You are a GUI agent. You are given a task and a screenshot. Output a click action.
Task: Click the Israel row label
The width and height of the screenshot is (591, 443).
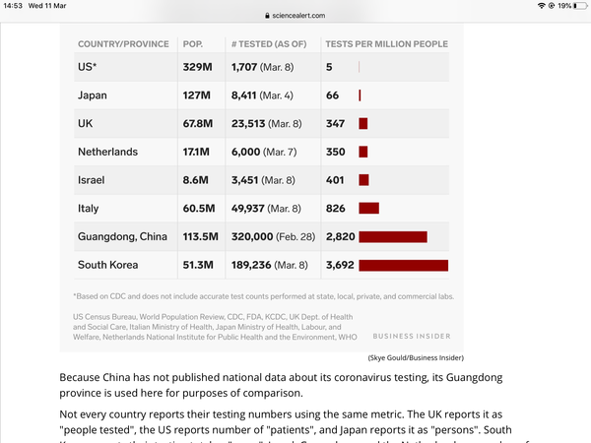click(x=91, y=180)
